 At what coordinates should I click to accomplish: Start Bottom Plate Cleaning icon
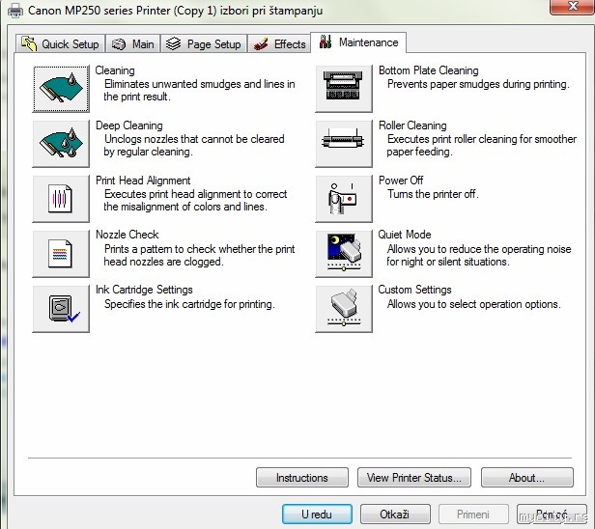344,89
